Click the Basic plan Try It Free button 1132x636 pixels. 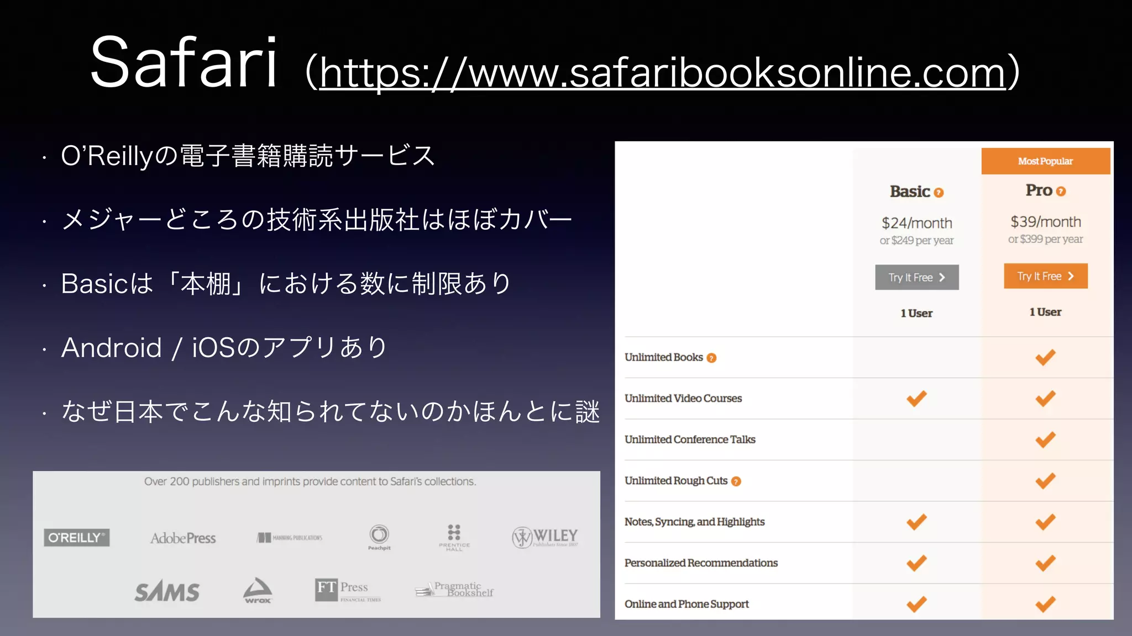pyautogui.click(x=916, y=277)
